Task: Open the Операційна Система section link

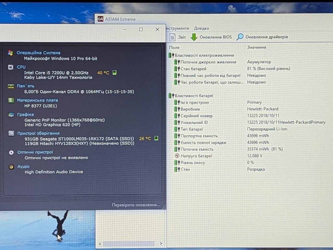Action: 39,53
